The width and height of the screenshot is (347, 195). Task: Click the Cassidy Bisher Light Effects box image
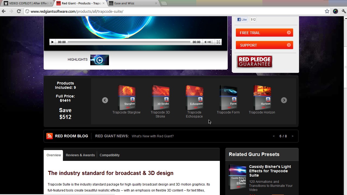237,177
